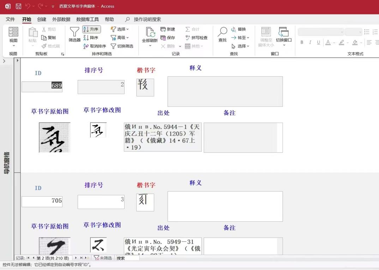Sort records with 降序 (Descending)

click(91, 38)
